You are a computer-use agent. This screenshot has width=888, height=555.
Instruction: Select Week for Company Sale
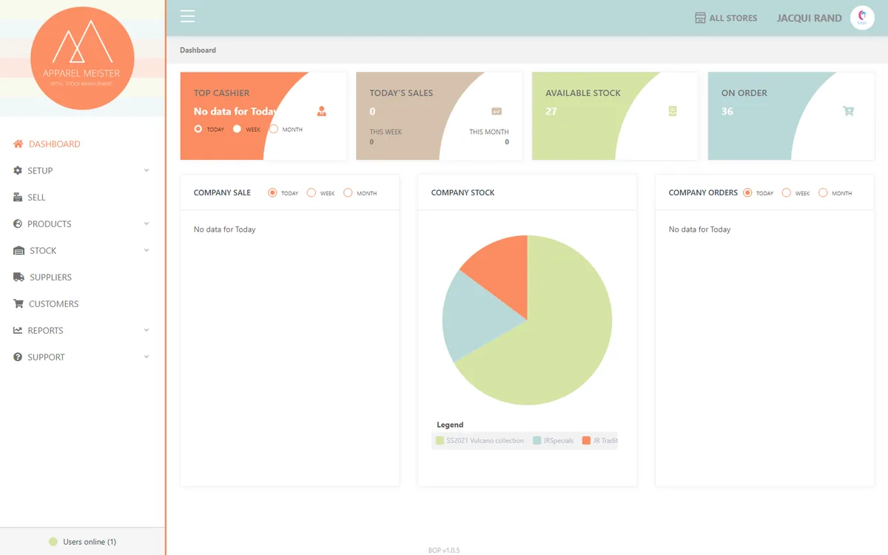pos(312,192)
